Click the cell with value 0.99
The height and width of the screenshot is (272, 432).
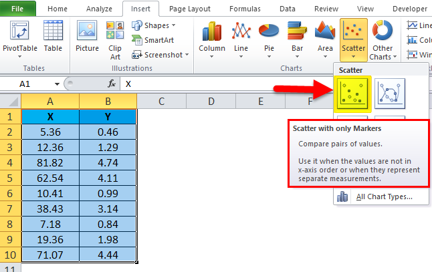point(108,193)
